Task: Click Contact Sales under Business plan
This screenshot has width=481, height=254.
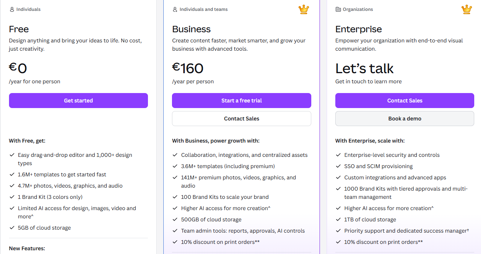Action: click(241, 119)
